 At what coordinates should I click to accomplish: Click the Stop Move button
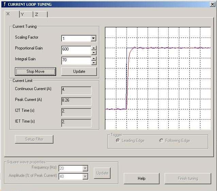click(x=35, y=71)
